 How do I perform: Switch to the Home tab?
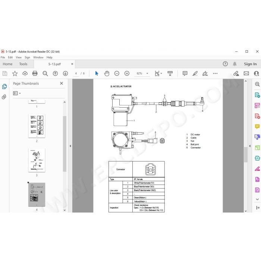click(x=8, y=64)
